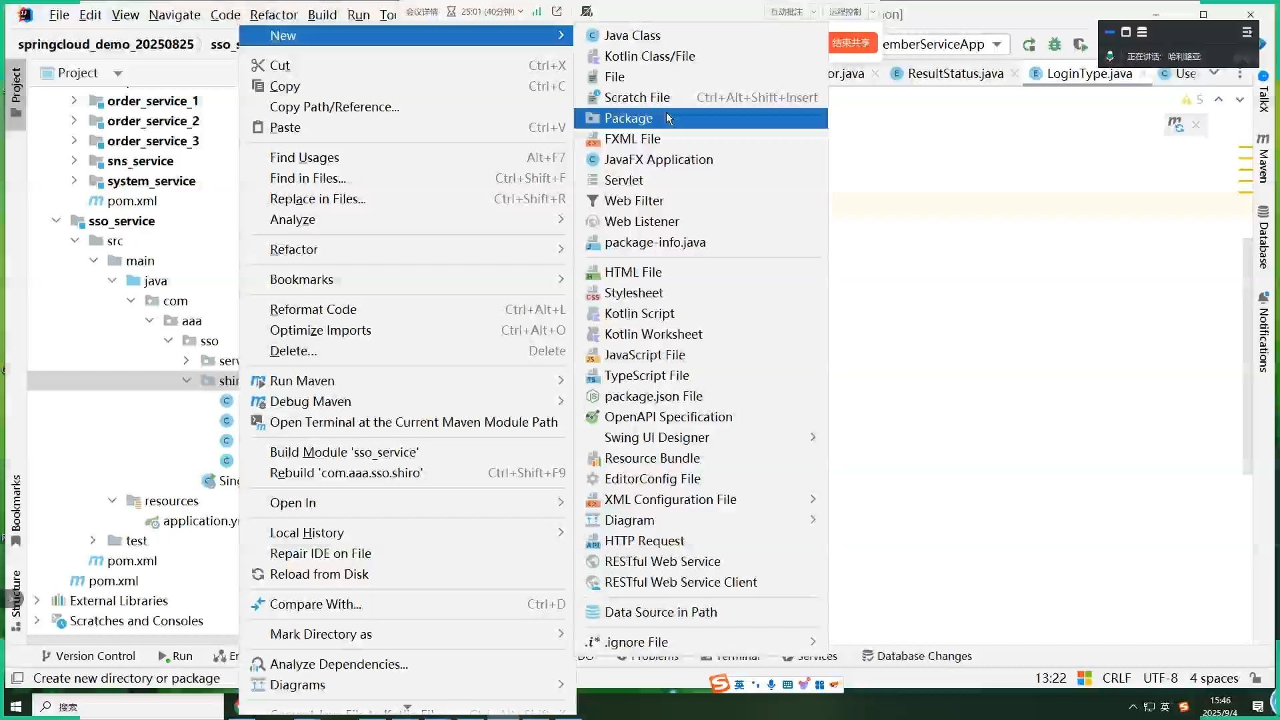Click the Windows taskbar search box
Screen dimensions: 1280x720
127,707
